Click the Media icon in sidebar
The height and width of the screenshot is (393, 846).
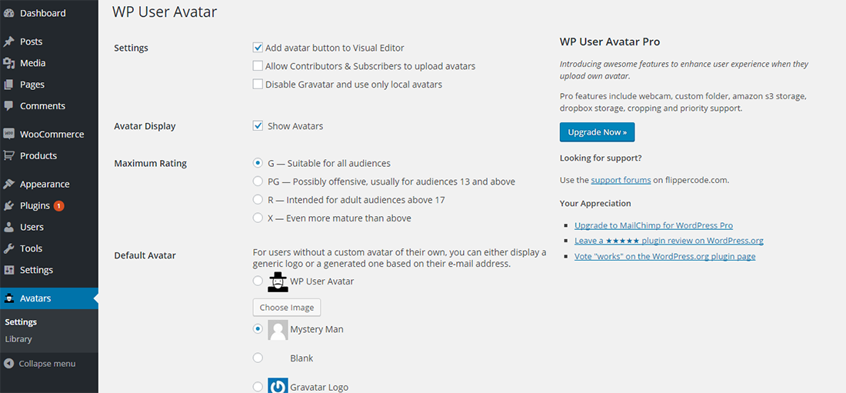click(x=8, y=63)
